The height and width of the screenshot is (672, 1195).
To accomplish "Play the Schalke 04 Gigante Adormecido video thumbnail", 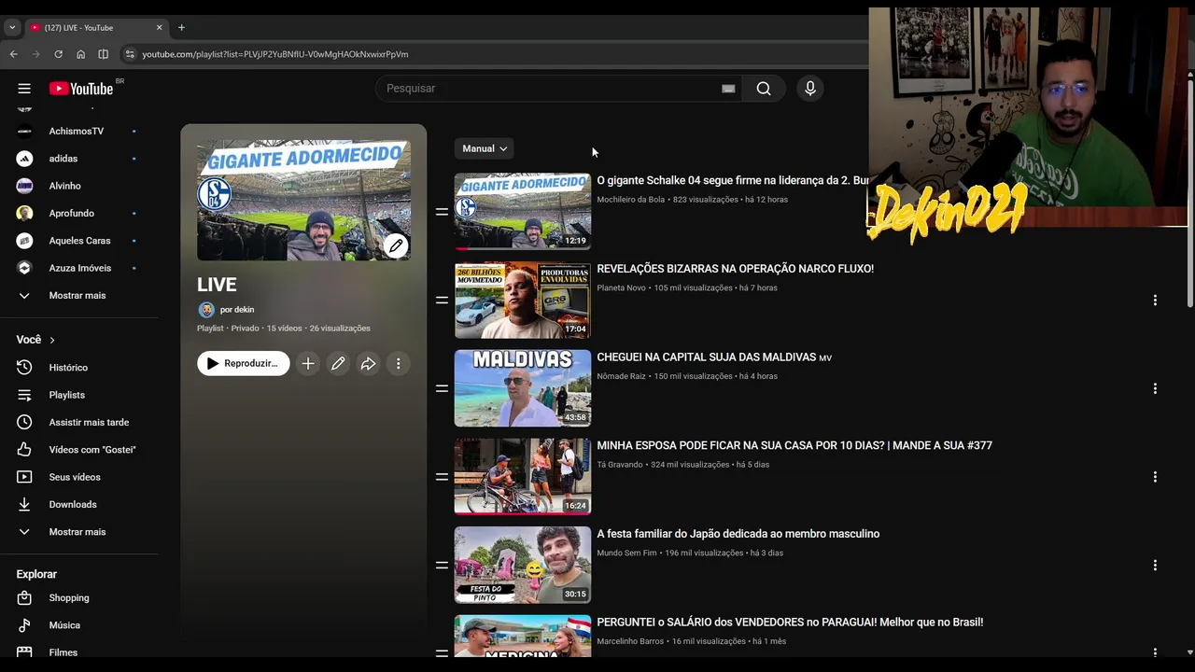I will (523, 211).
